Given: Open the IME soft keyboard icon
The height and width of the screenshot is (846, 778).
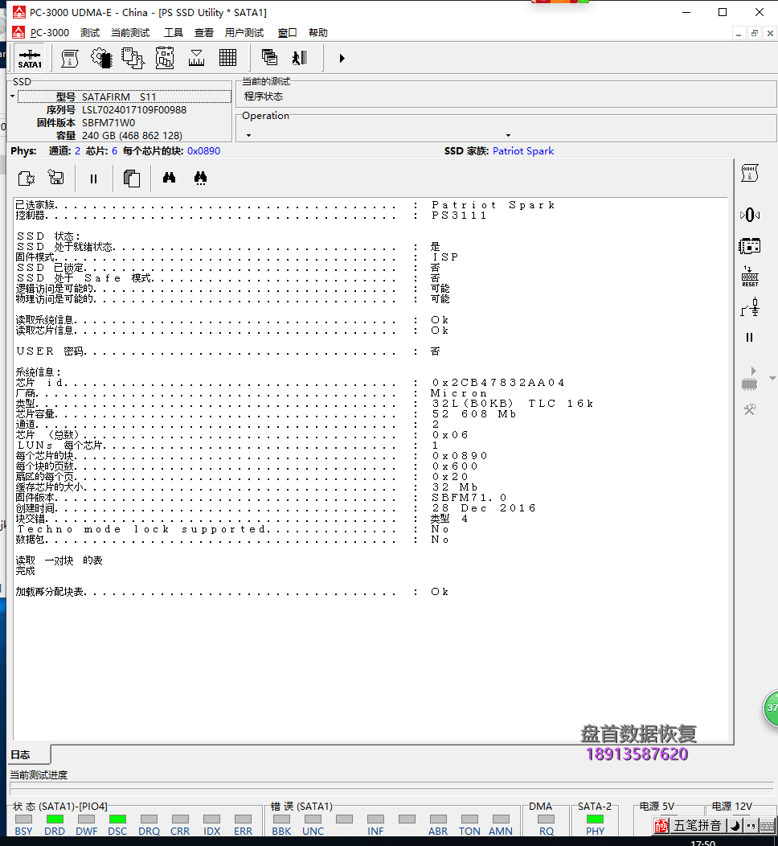Looking at the screenshot, I should (767, 826).
